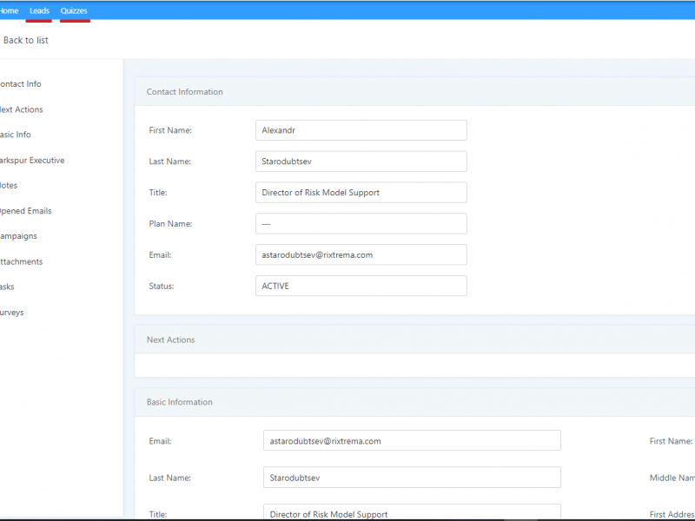Show the Notes section from sidebar
Image resolution: width=695 pixels, height=521 pixels.
pos(9,186)
